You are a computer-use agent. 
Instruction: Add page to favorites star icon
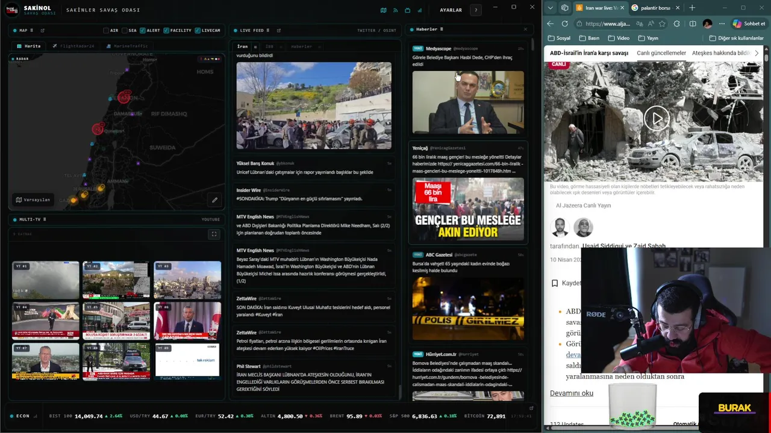coord(662,23)
